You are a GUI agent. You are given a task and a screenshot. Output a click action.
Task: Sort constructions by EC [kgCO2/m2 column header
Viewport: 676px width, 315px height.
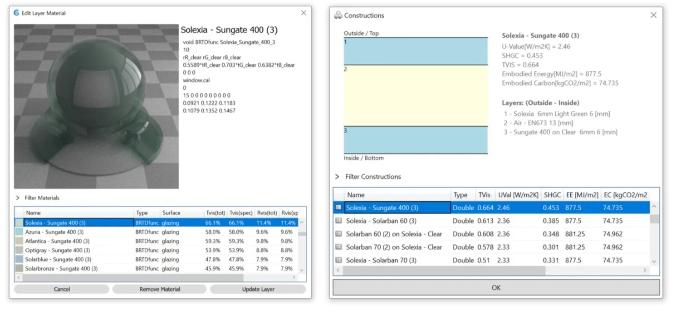click(625, 195)
